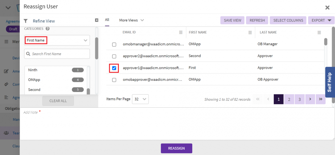Open the Self Help side tab
Screen dimensions: 335x155
point(330,82)
